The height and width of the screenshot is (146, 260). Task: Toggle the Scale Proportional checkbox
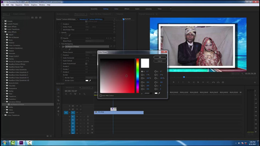click(86, 64)
